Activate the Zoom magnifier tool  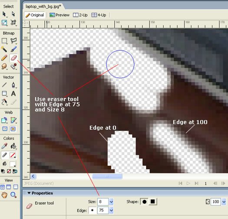pyautogui.click(x=13, y=195)
